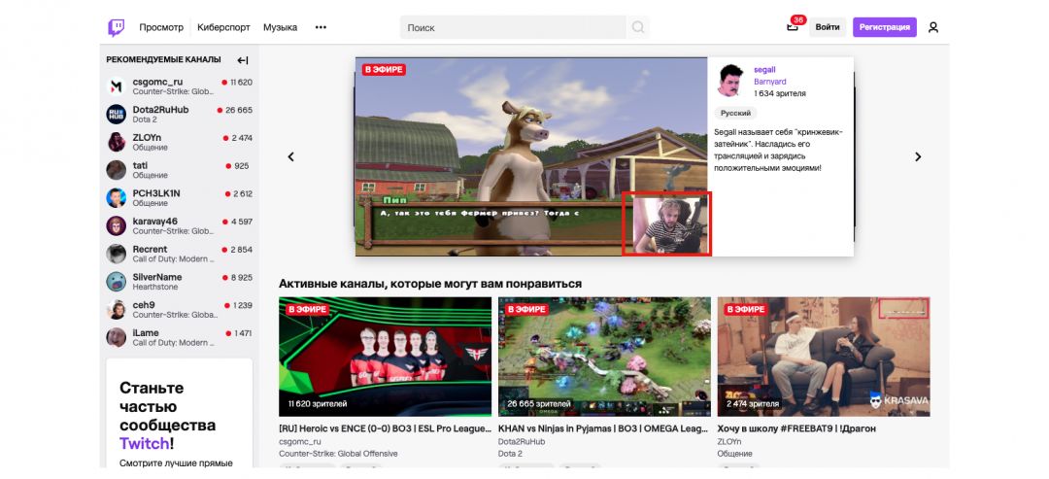This screenshot has height=479, width=1049.
Task: Show next featured stream in carousel
Action: tap(918, 156)
